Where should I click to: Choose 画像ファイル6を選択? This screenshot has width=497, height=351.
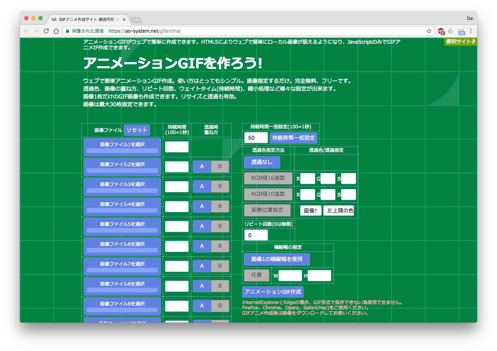122,247
